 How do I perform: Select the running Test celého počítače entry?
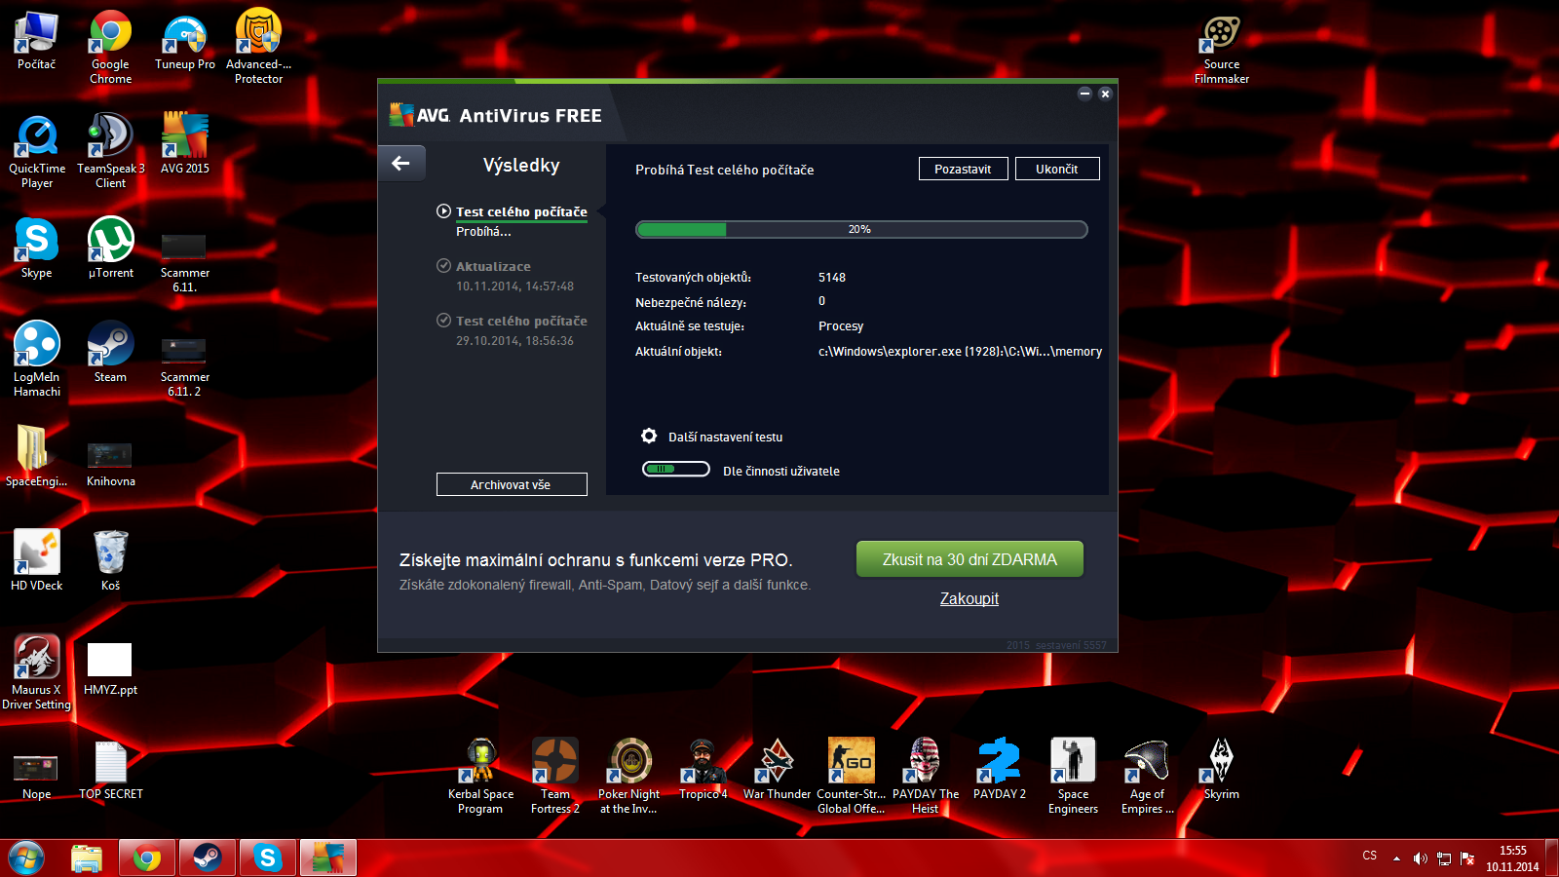(521, 211)
